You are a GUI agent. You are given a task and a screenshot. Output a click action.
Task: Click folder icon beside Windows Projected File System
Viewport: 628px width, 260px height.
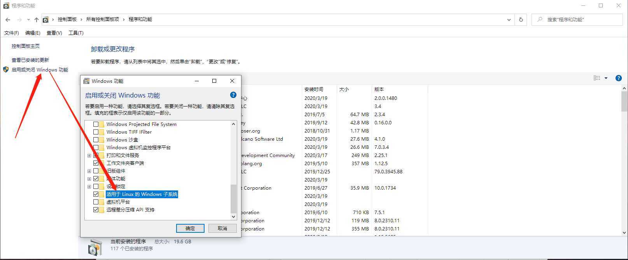(101, 124)
